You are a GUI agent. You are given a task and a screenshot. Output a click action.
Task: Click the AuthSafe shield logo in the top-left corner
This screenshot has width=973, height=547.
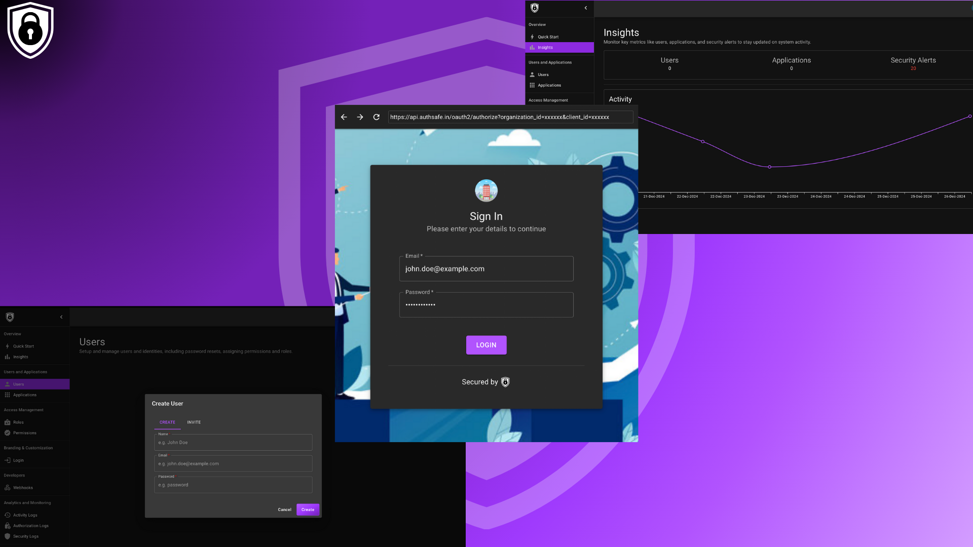coord(30,30)
